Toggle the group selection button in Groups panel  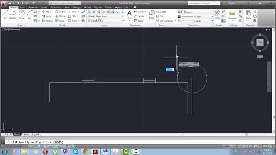(x=223, y=21)
